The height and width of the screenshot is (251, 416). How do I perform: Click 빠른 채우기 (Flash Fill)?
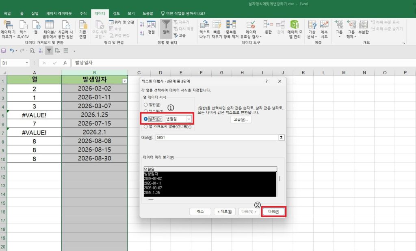[217, 29]
